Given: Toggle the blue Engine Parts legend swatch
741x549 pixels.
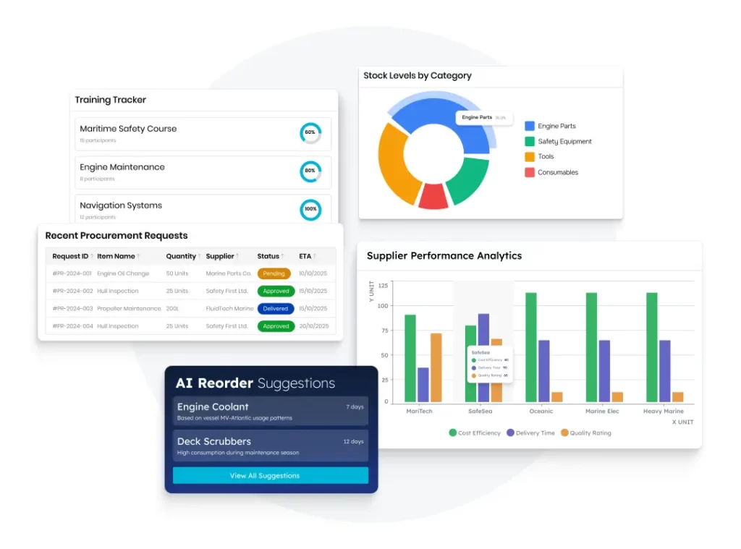Looking at the screenshot, I should 530,126.
